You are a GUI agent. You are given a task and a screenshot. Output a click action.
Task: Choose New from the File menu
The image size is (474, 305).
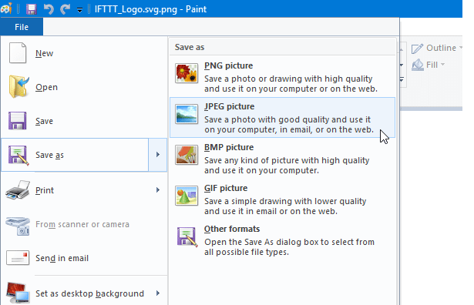point(84,53)
